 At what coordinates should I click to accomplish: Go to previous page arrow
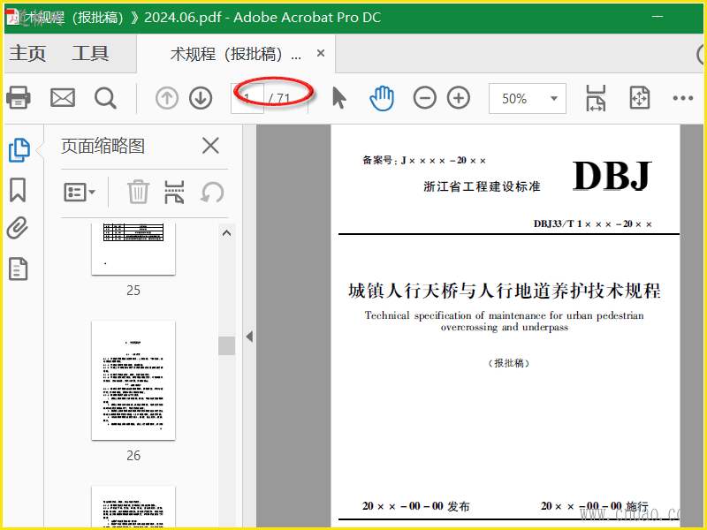(167, 98)
